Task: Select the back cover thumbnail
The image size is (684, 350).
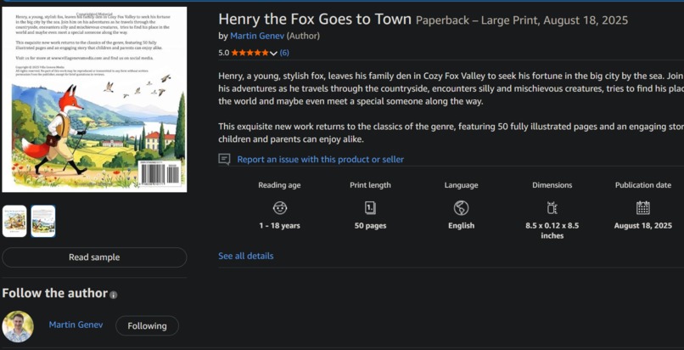Action: (43, 221)
